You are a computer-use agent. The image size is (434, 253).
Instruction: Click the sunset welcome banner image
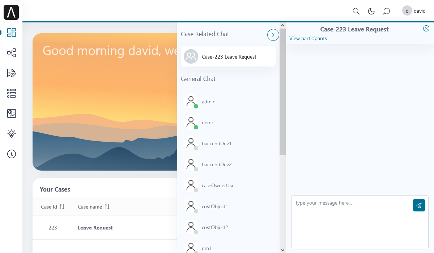point(105,102)
